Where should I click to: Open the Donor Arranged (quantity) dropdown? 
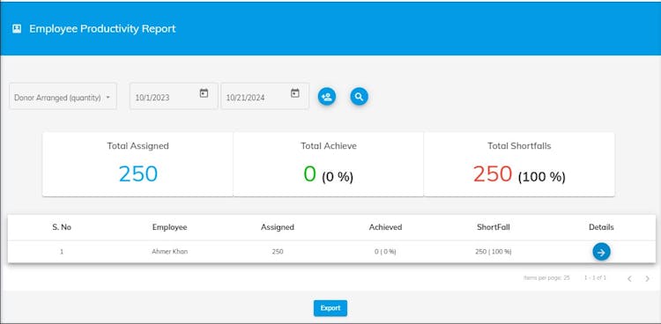point(63,96)
